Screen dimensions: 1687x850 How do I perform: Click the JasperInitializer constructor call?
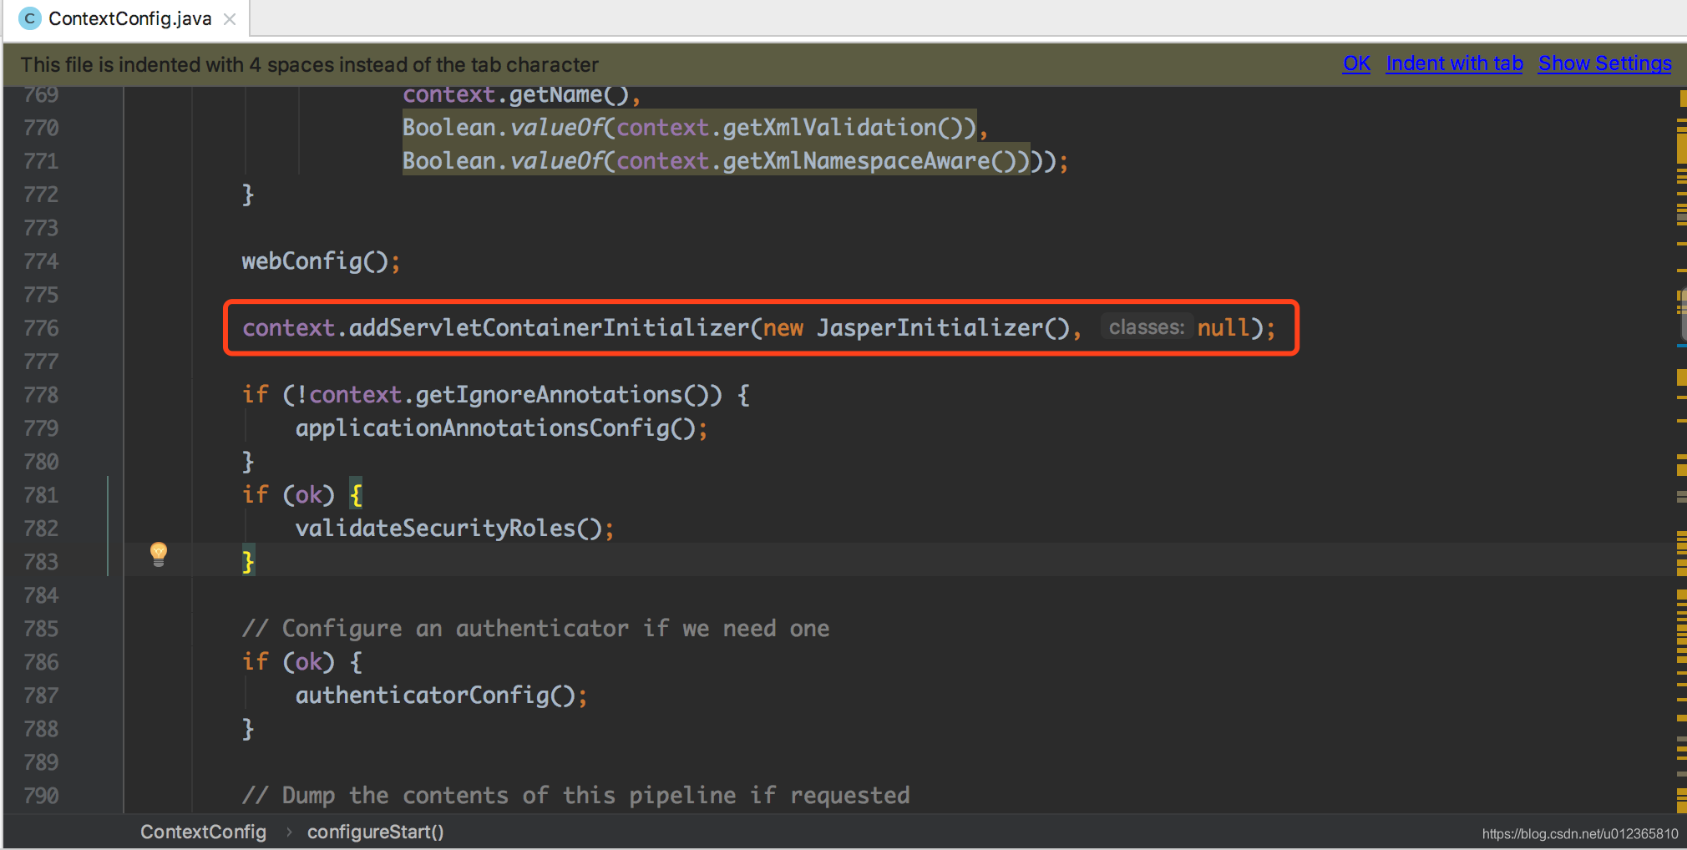(x=944, y=328)
